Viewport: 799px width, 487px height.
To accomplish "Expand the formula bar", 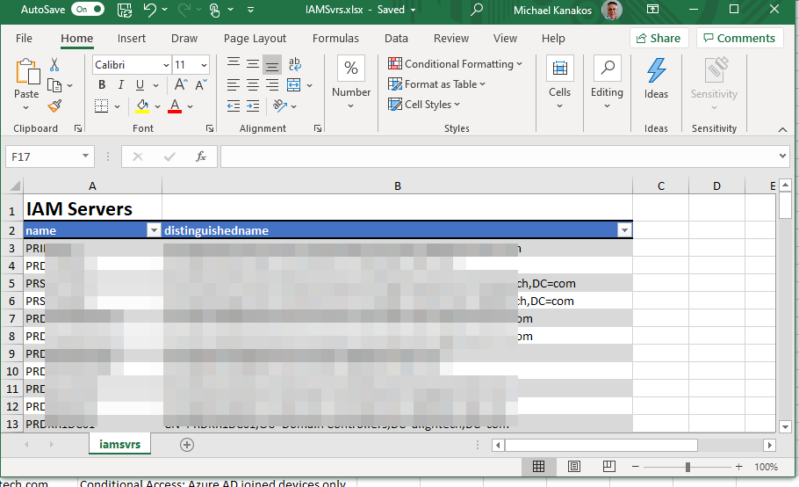I will [x=782, y=156].
